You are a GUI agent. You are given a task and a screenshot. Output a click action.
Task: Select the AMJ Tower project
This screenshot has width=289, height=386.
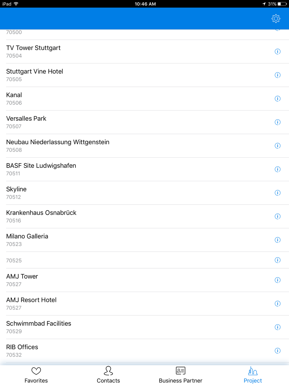coord(116,280)
